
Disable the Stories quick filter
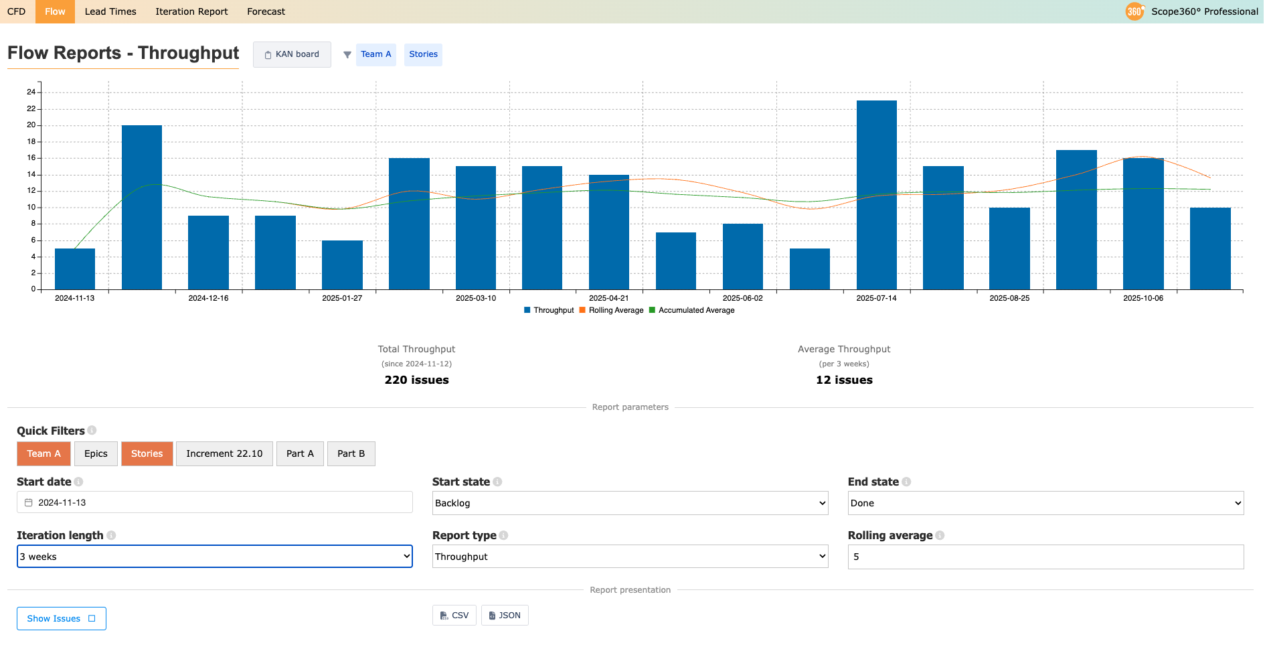pos(147,453)
